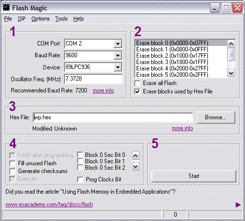Open the Device selection dropdown
This screenshot has width=245, height=221.
pos(118,67)
